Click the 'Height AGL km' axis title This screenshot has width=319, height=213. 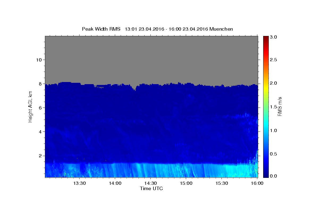pyautogui.click(x=30, y=106)
